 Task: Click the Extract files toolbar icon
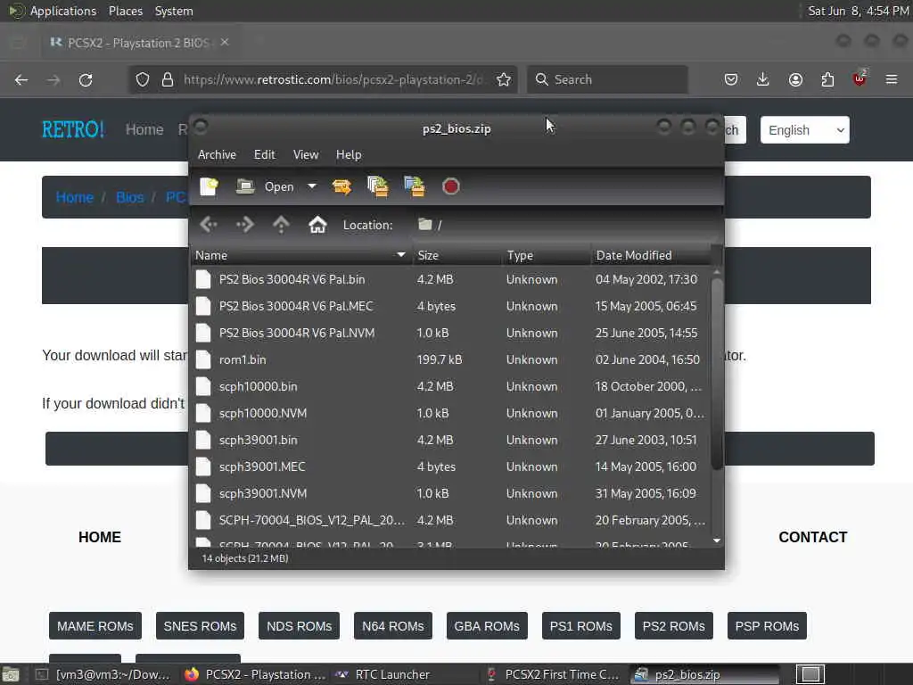(341, 186)
